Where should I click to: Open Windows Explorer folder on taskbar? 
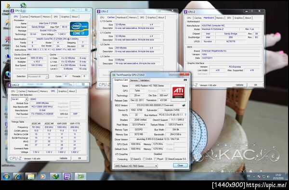[x=31, y=177]
